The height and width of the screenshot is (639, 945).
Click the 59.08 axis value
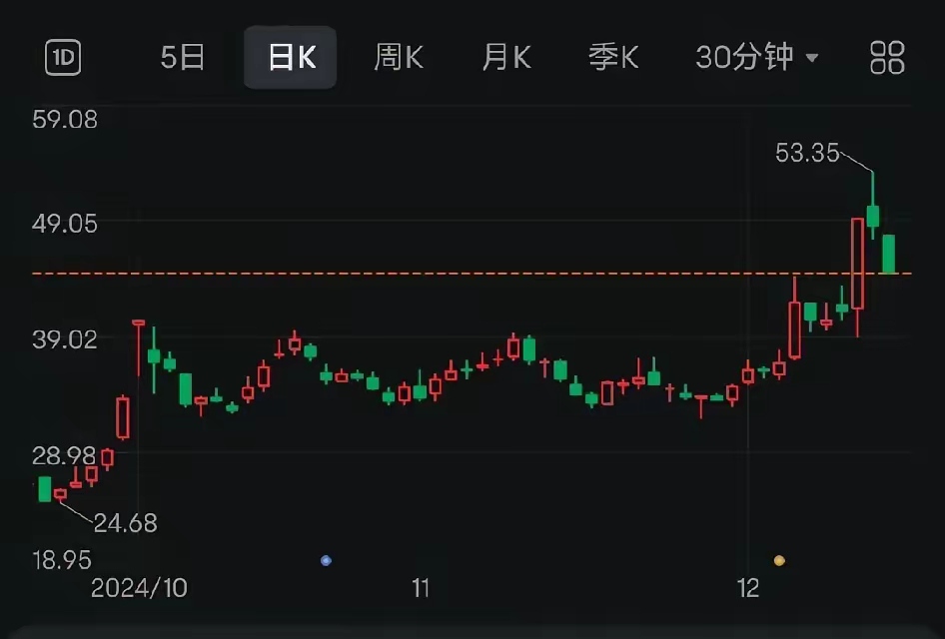[x=65, y=119]
